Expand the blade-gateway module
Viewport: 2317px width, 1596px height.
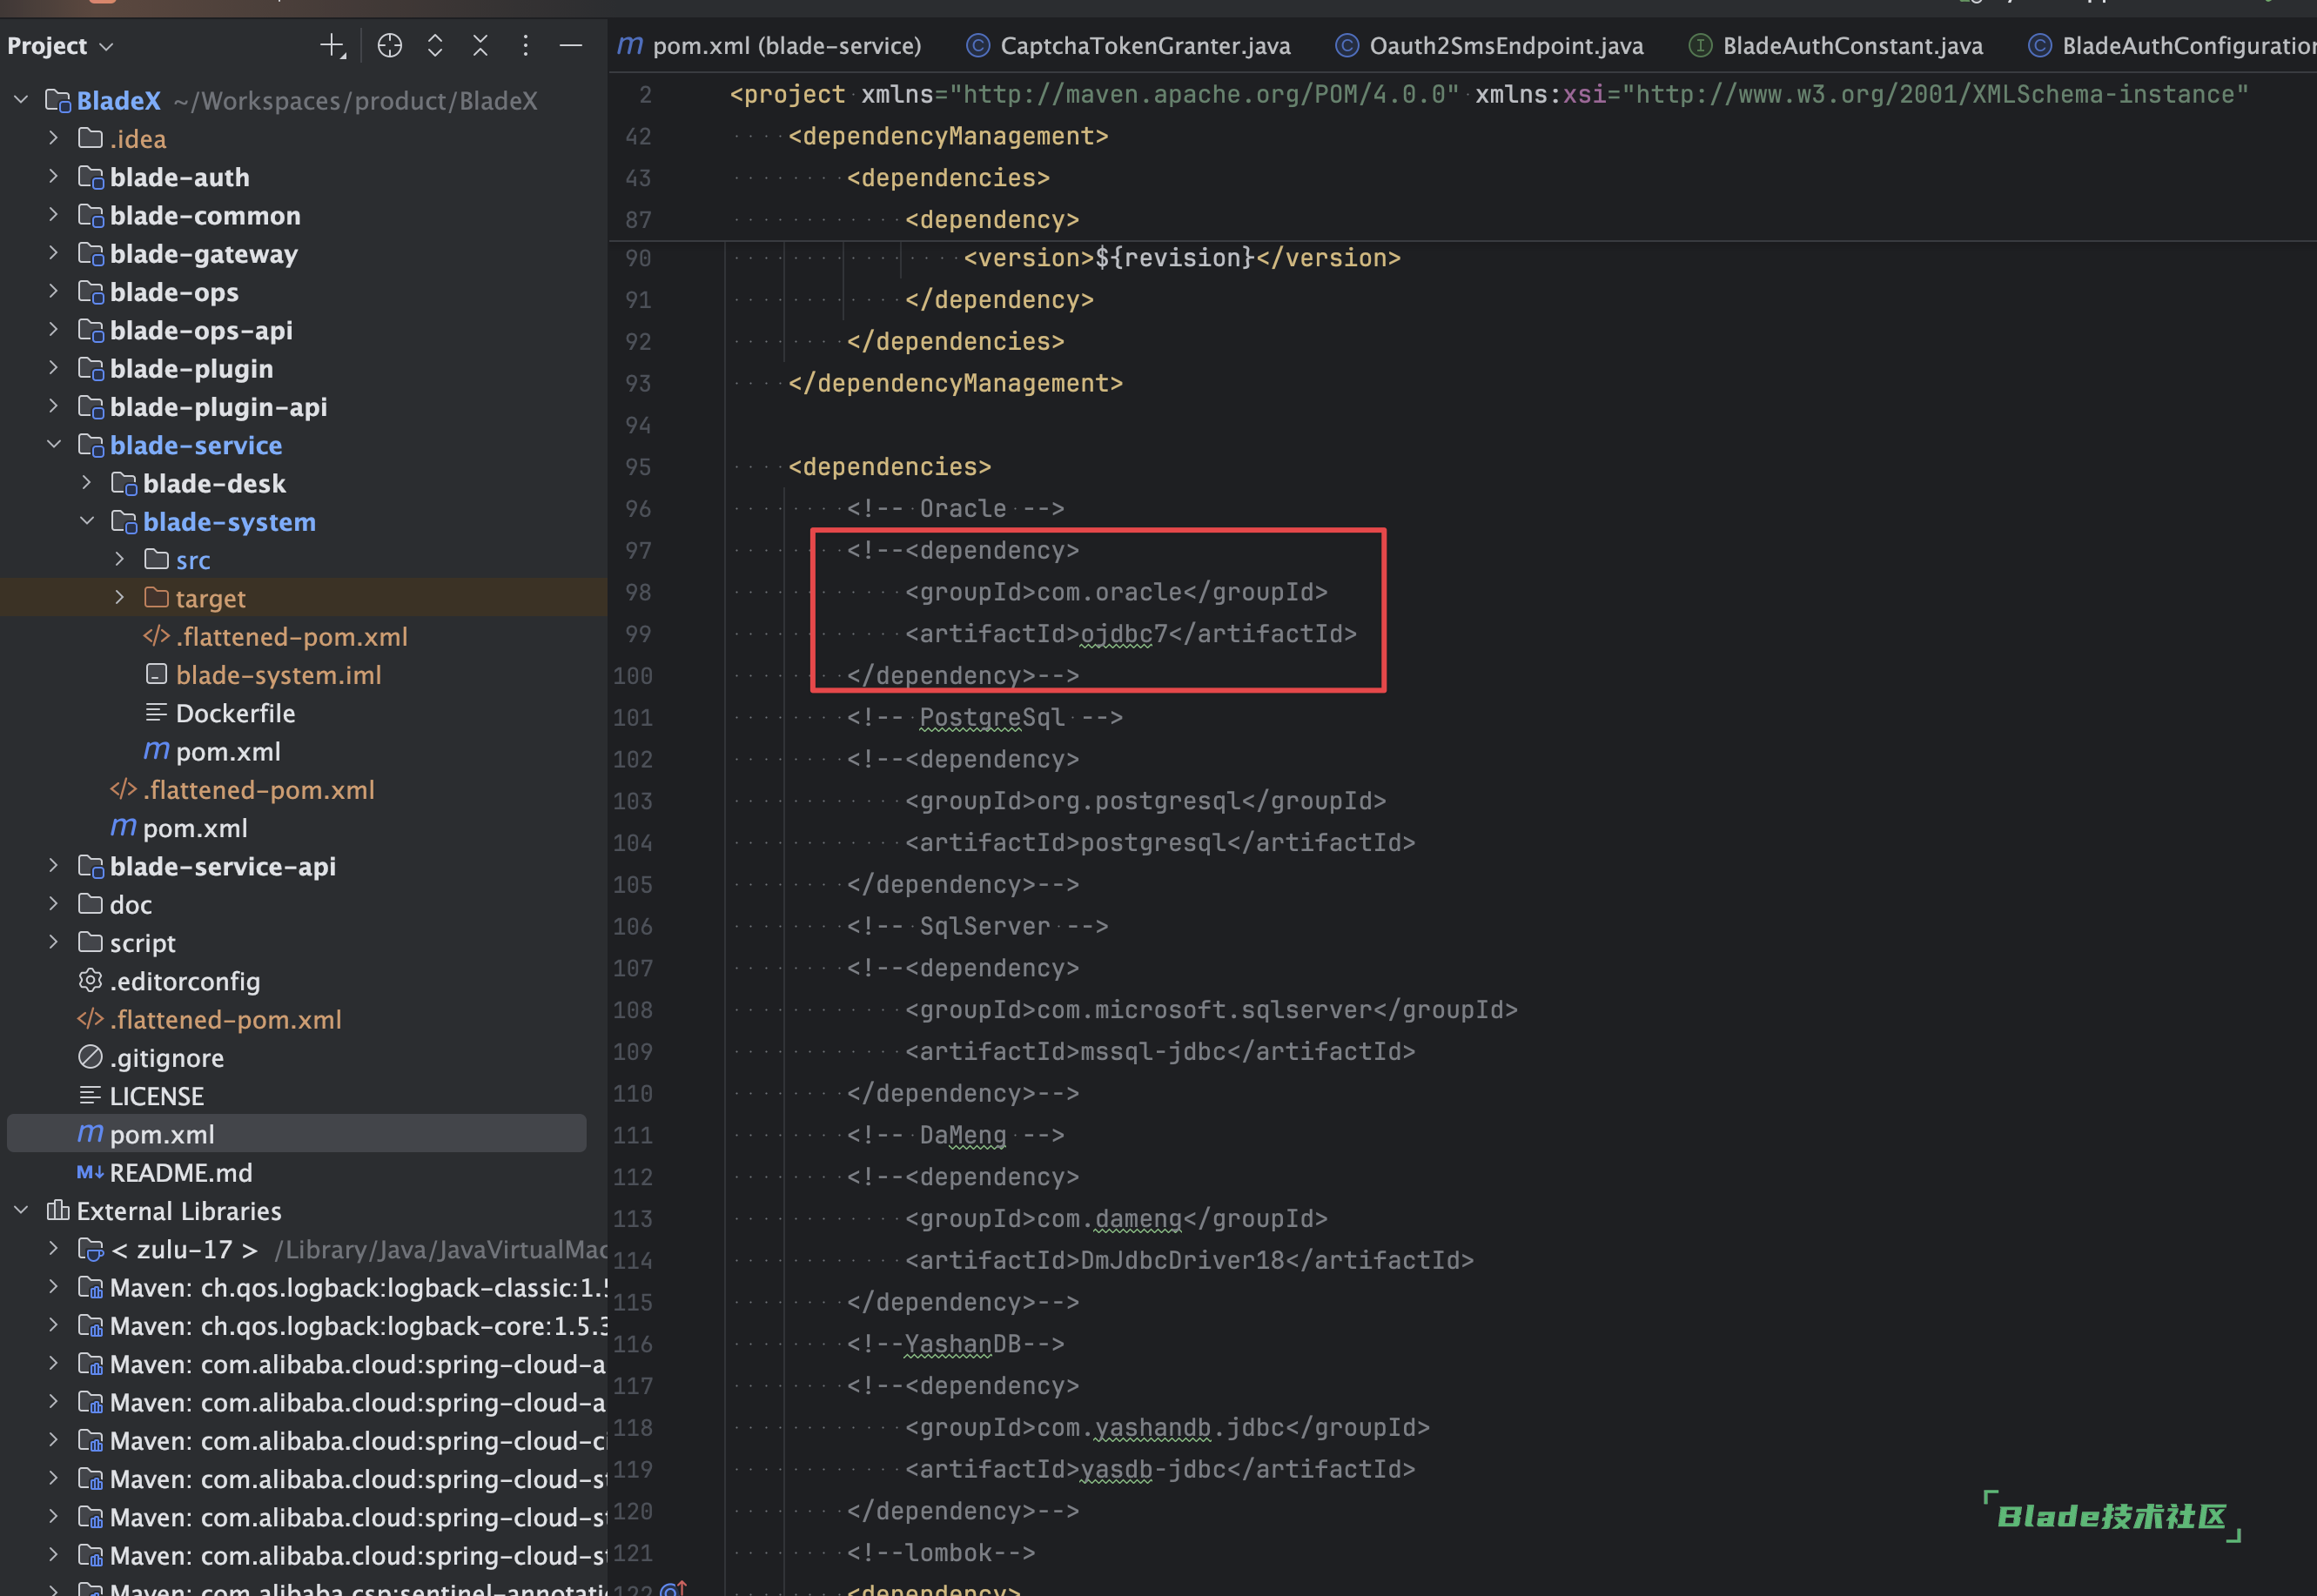coord(54,253)
